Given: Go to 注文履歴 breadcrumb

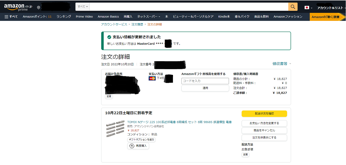Looking at the screenshot, I should click(137, 24).
